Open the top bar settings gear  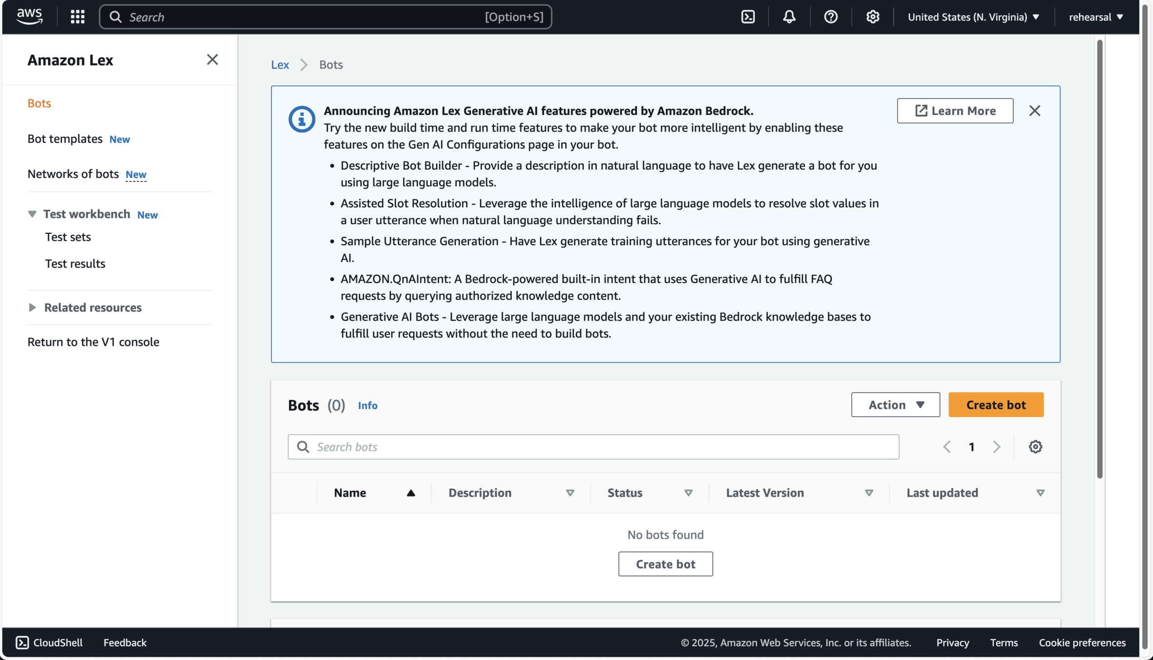tap(872, 17)
